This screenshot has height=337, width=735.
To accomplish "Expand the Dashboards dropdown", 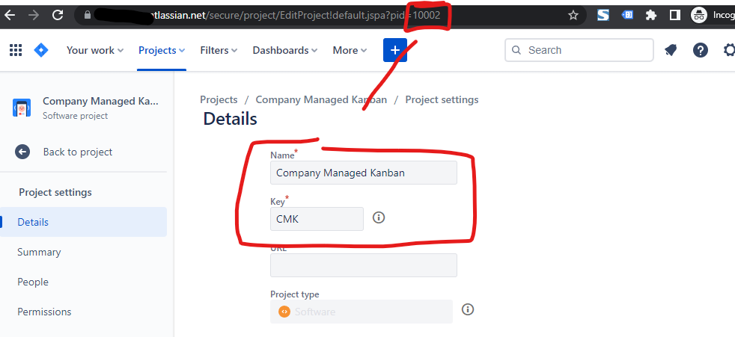I will (x=285, y=50).
